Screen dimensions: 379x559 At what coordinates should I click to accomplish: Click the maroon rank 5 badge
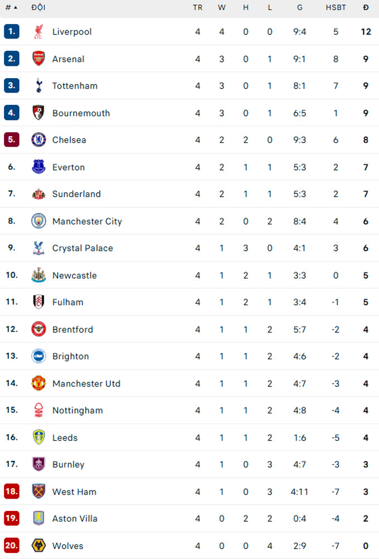coord(12,140)
